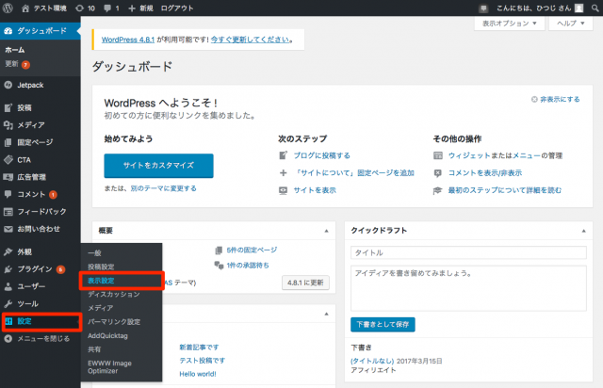Click the search magnifier in admin bar
This screenshot has width=603, height=388.
point(595,8)
